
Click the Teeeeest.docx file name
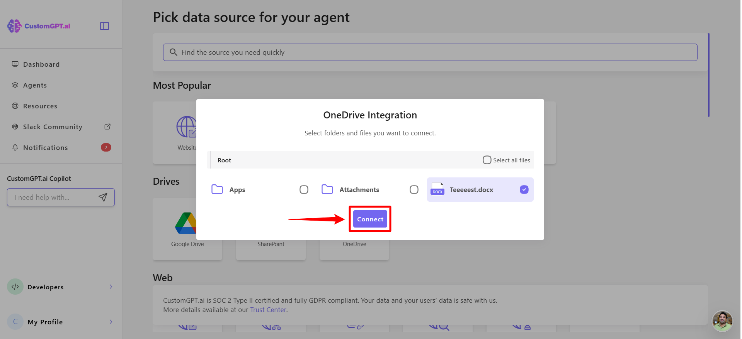click(471, 190)
